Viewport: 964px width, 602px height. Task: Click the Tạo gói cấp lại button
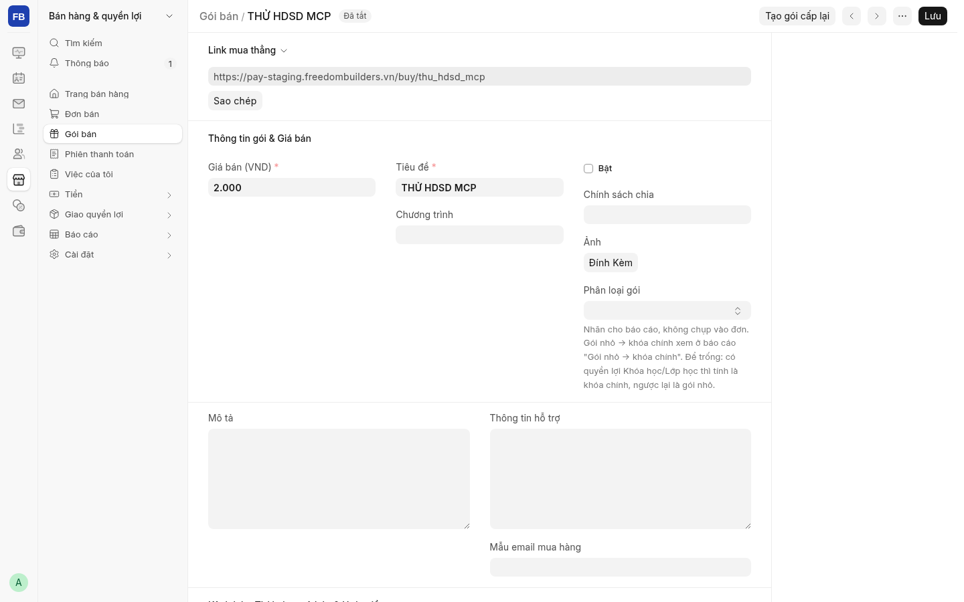click(797, 16)
